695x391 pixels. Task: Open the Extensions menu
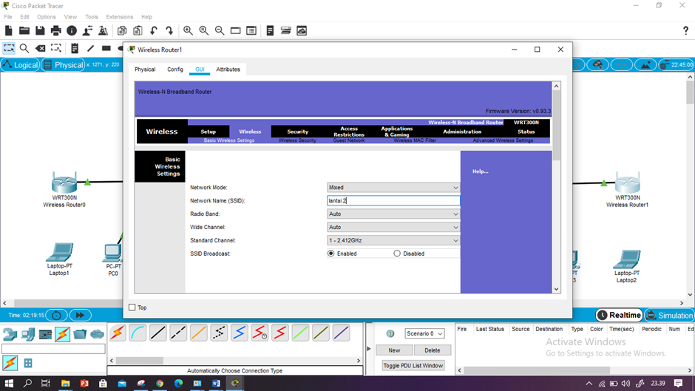(119, 17)
